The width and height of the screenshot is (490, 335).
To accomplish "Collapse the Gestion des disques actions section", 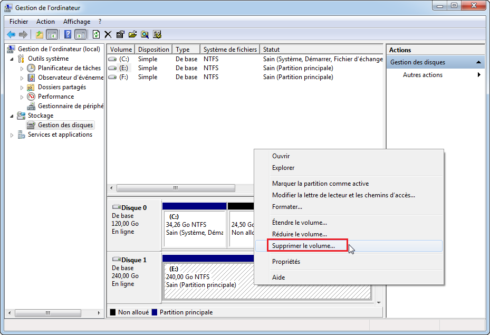I will pos(478,62).
